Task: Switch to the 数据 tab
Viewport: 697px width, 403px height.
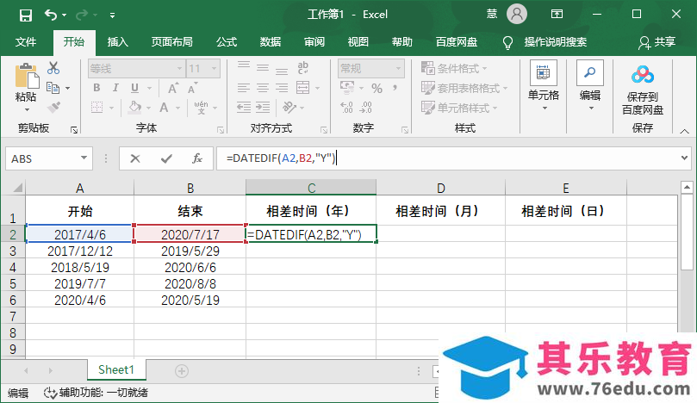Action: [271, 42]
